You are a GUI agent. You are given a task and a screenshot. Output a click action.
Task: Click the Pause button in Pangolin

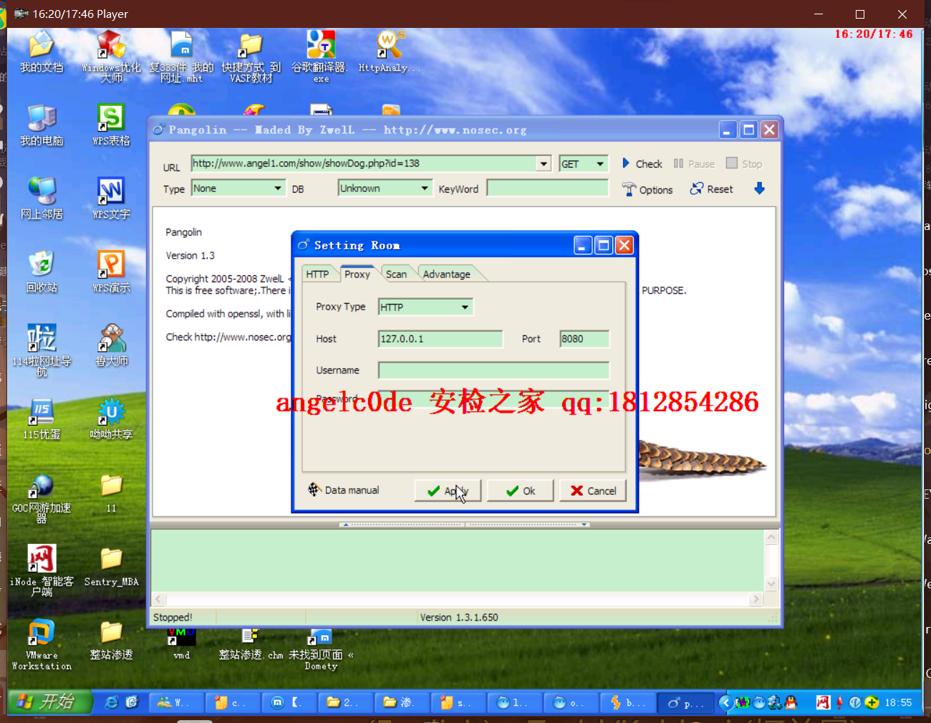[694, 163]
